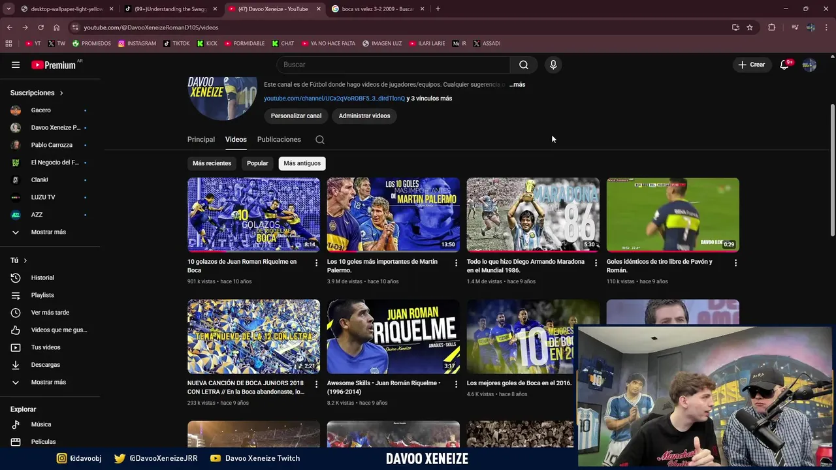Open 10 golazos de Riquelme thumbnail

coord(253,215)
